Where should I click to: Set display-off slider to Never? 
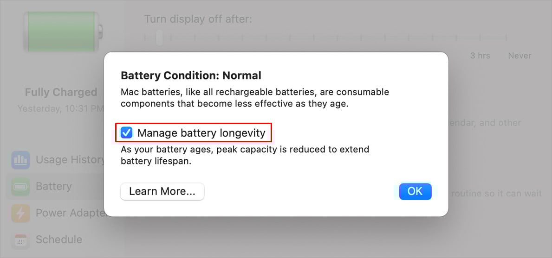pyautogui.click(x=506, y=38)
